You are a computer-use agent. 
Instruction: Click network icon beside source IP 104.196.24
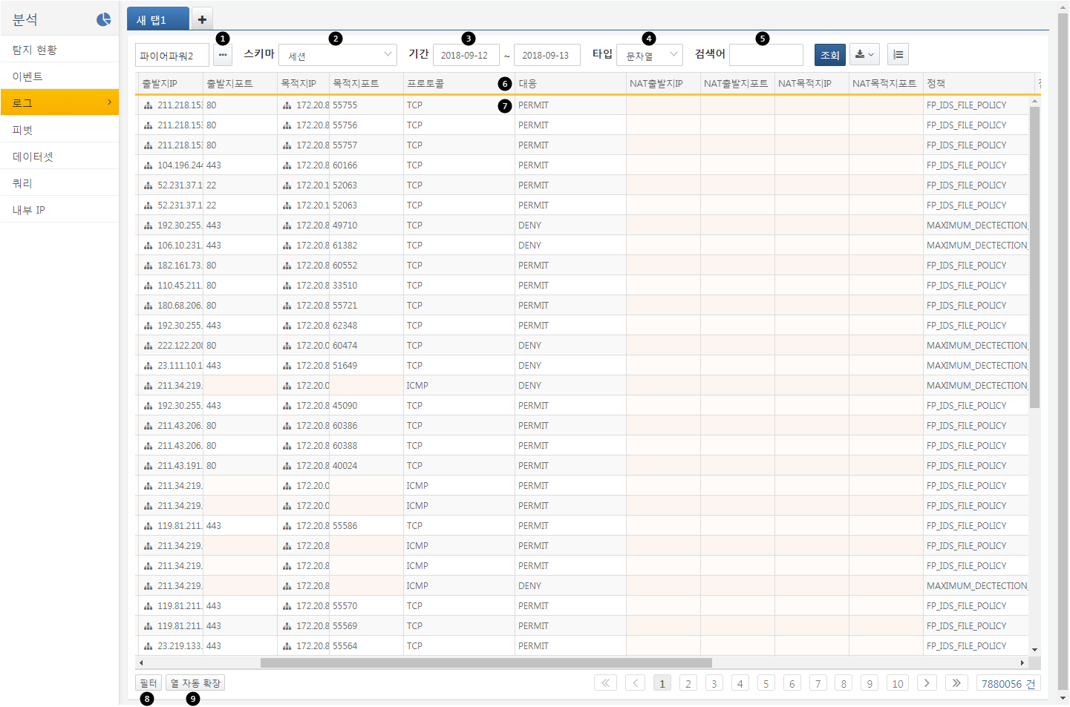point(149,165)
